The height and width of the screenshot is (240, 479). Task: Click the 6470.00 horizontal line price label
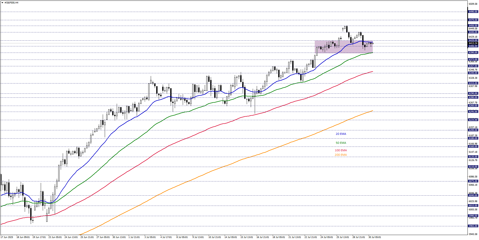473,20
